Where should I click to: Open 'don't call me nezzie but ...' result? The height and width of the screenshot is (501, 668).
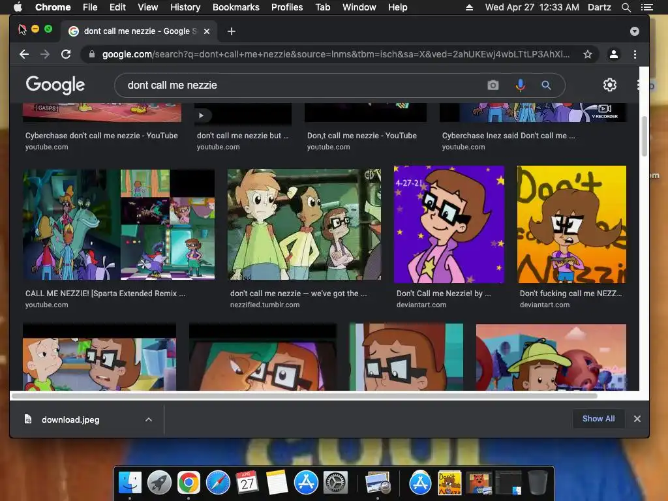(243, 136)
